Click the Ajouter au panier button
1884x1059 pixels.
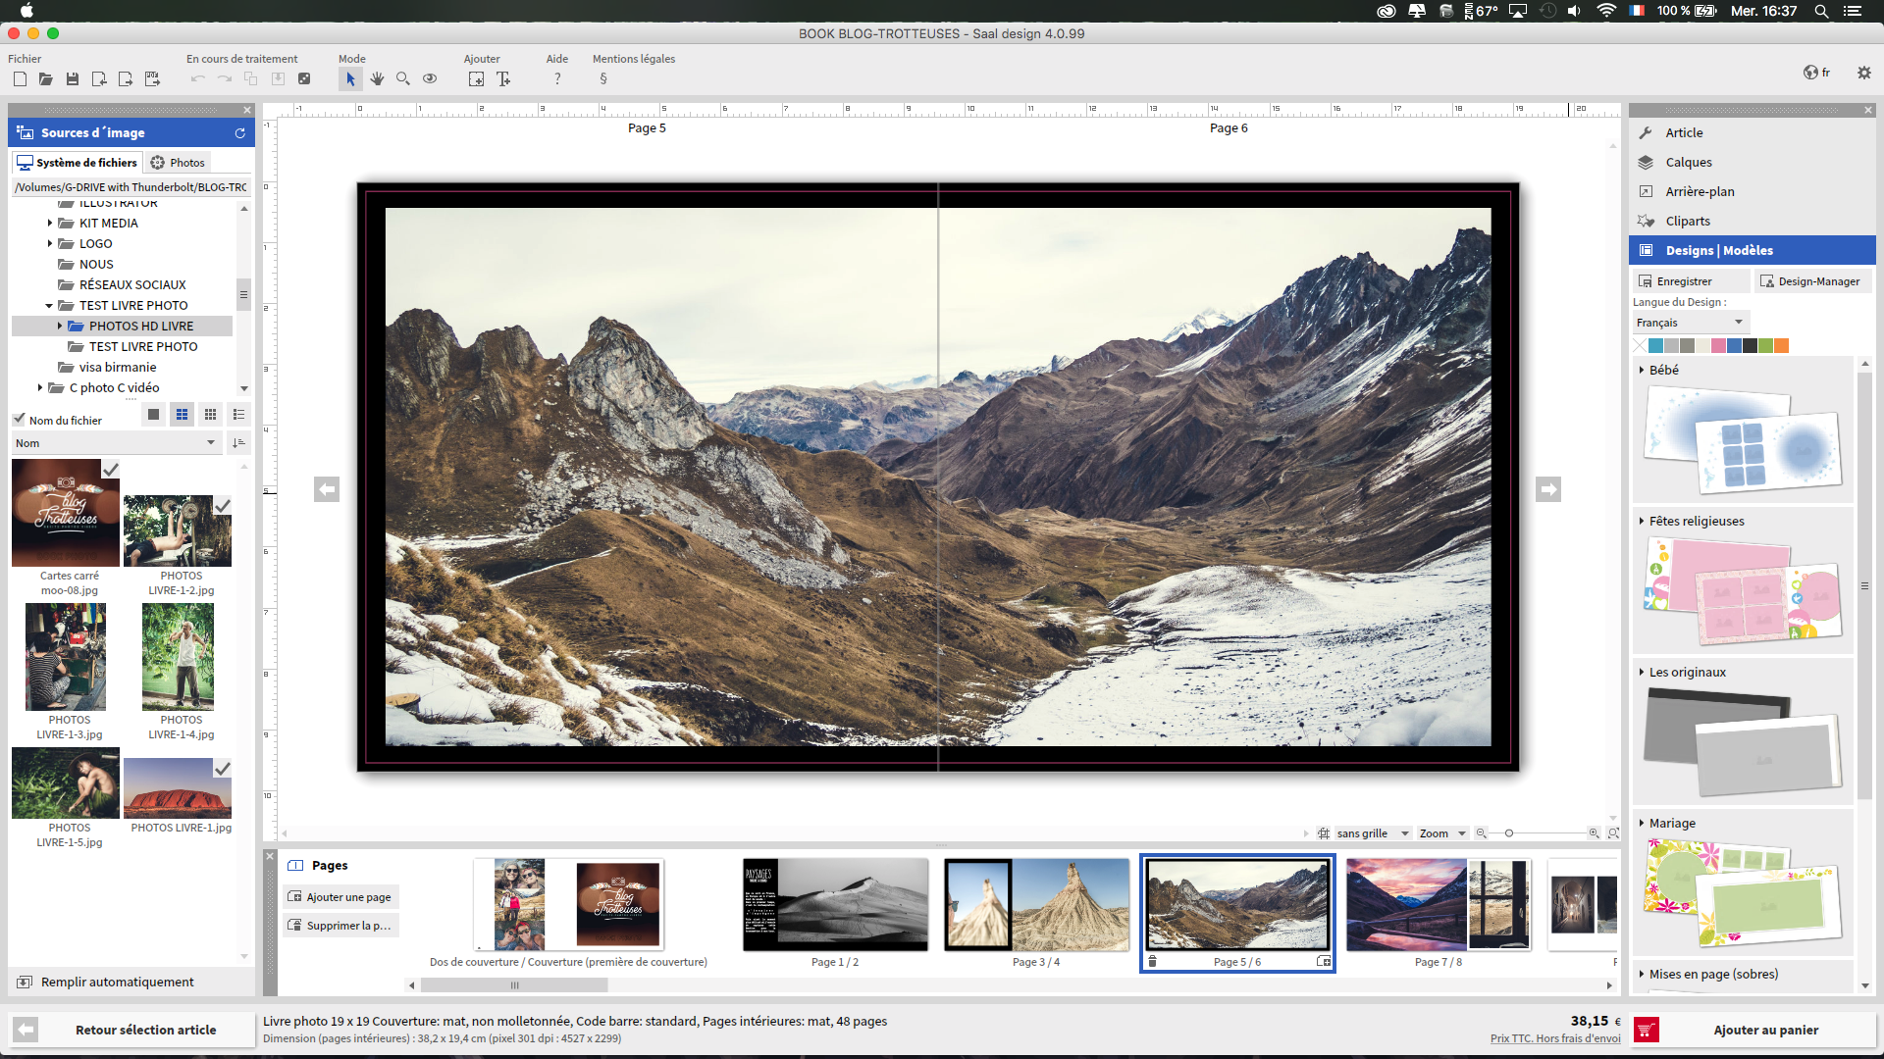[1753, 1030]
